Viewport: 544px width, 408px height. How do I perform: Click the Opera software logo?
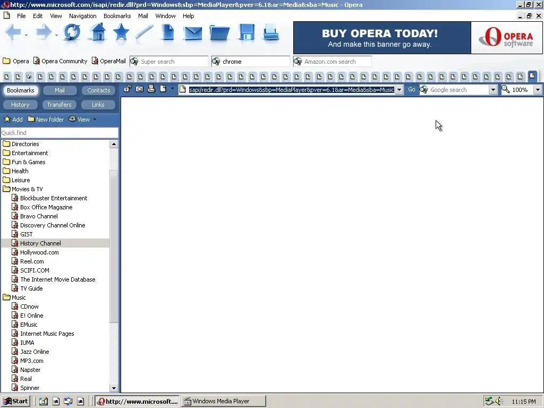[506, 38]
